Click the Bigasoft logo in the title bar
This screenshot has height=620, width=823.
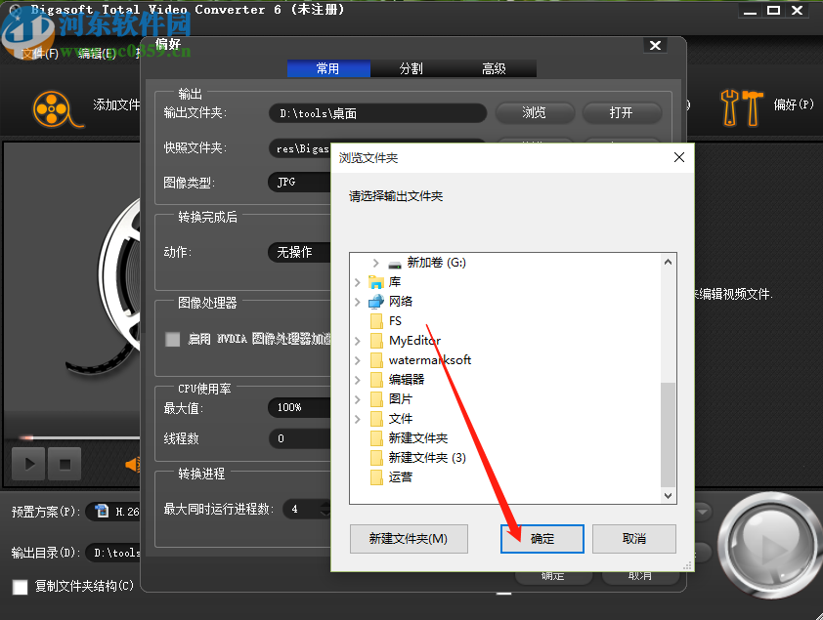click(14, 9)
